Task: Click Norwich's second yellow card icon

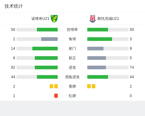Action: [56, 86]
